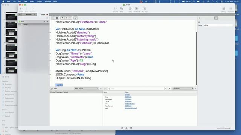Click Wi-Fi icon in macOS menu bar
Screen dimensions: 241x135
[x=208, y=1]
